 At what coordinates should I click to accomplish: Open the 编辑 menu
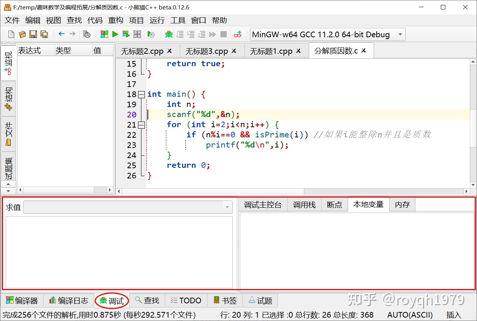[x=33, y=20]
